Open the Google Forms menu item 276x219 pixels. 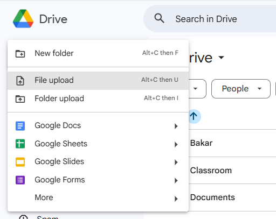click(x=98, y=180)
